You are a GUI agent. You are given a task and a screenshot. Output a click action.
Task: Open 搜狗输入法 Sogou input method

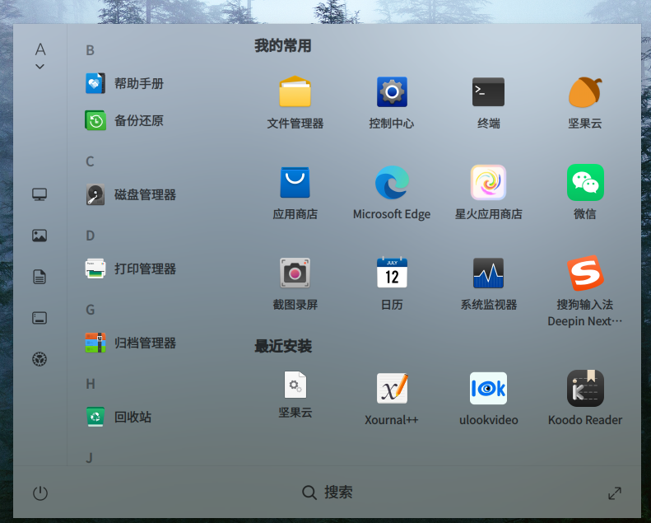click(x=585, y=292)
